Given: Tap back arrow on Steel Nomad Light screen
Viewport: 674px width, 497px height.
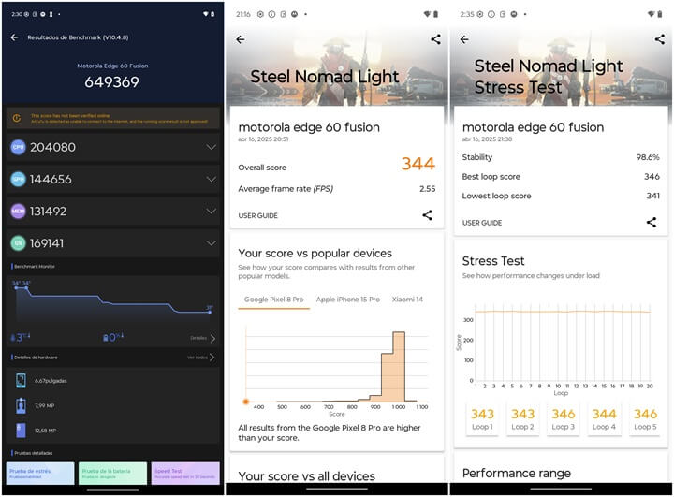Looking at the screenshot, I should [241, 39].
